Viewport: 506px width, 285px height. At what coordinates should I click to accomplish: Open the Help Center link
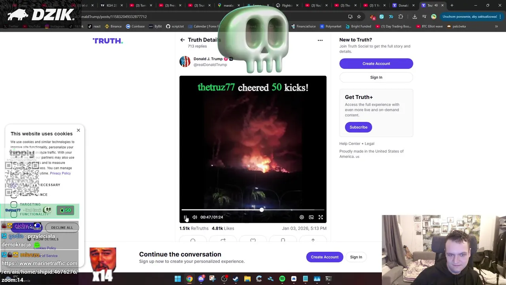coord(350,144)
